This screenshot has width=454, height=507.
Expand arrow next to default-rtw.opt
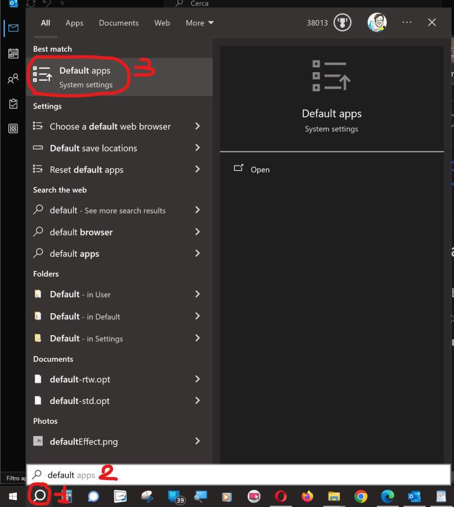click(197, 379)
